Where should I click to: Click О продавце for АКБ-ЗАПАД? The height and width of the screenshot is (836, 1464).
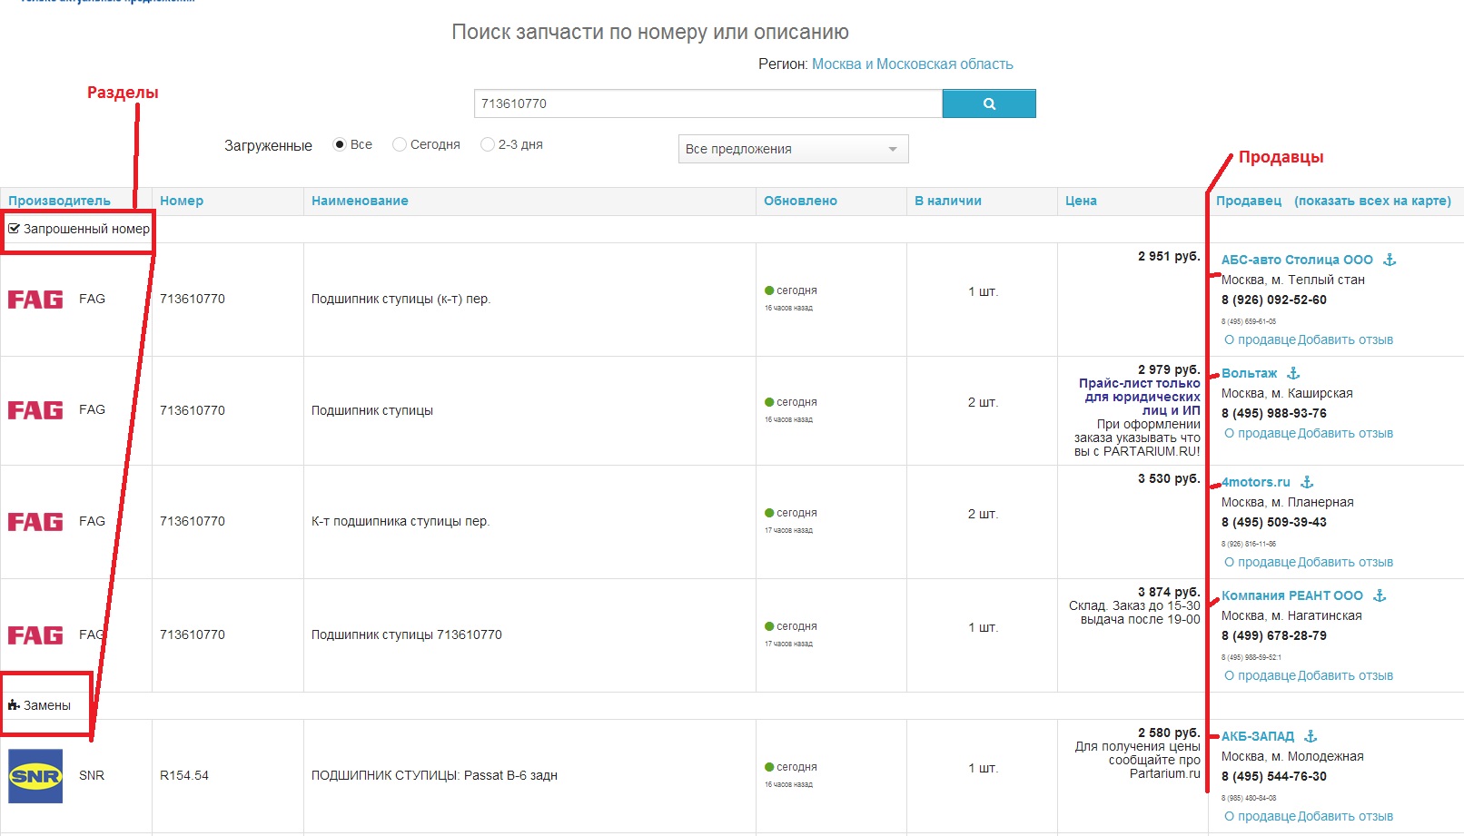click(x=1261, y=816)
